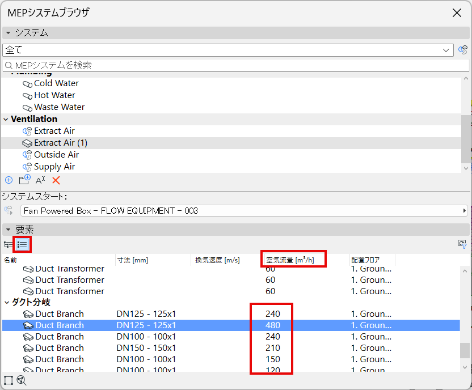Click the element filter icon
Image resolution: width=472 pixels, height=390 pixels.
(x=462, y=244)
